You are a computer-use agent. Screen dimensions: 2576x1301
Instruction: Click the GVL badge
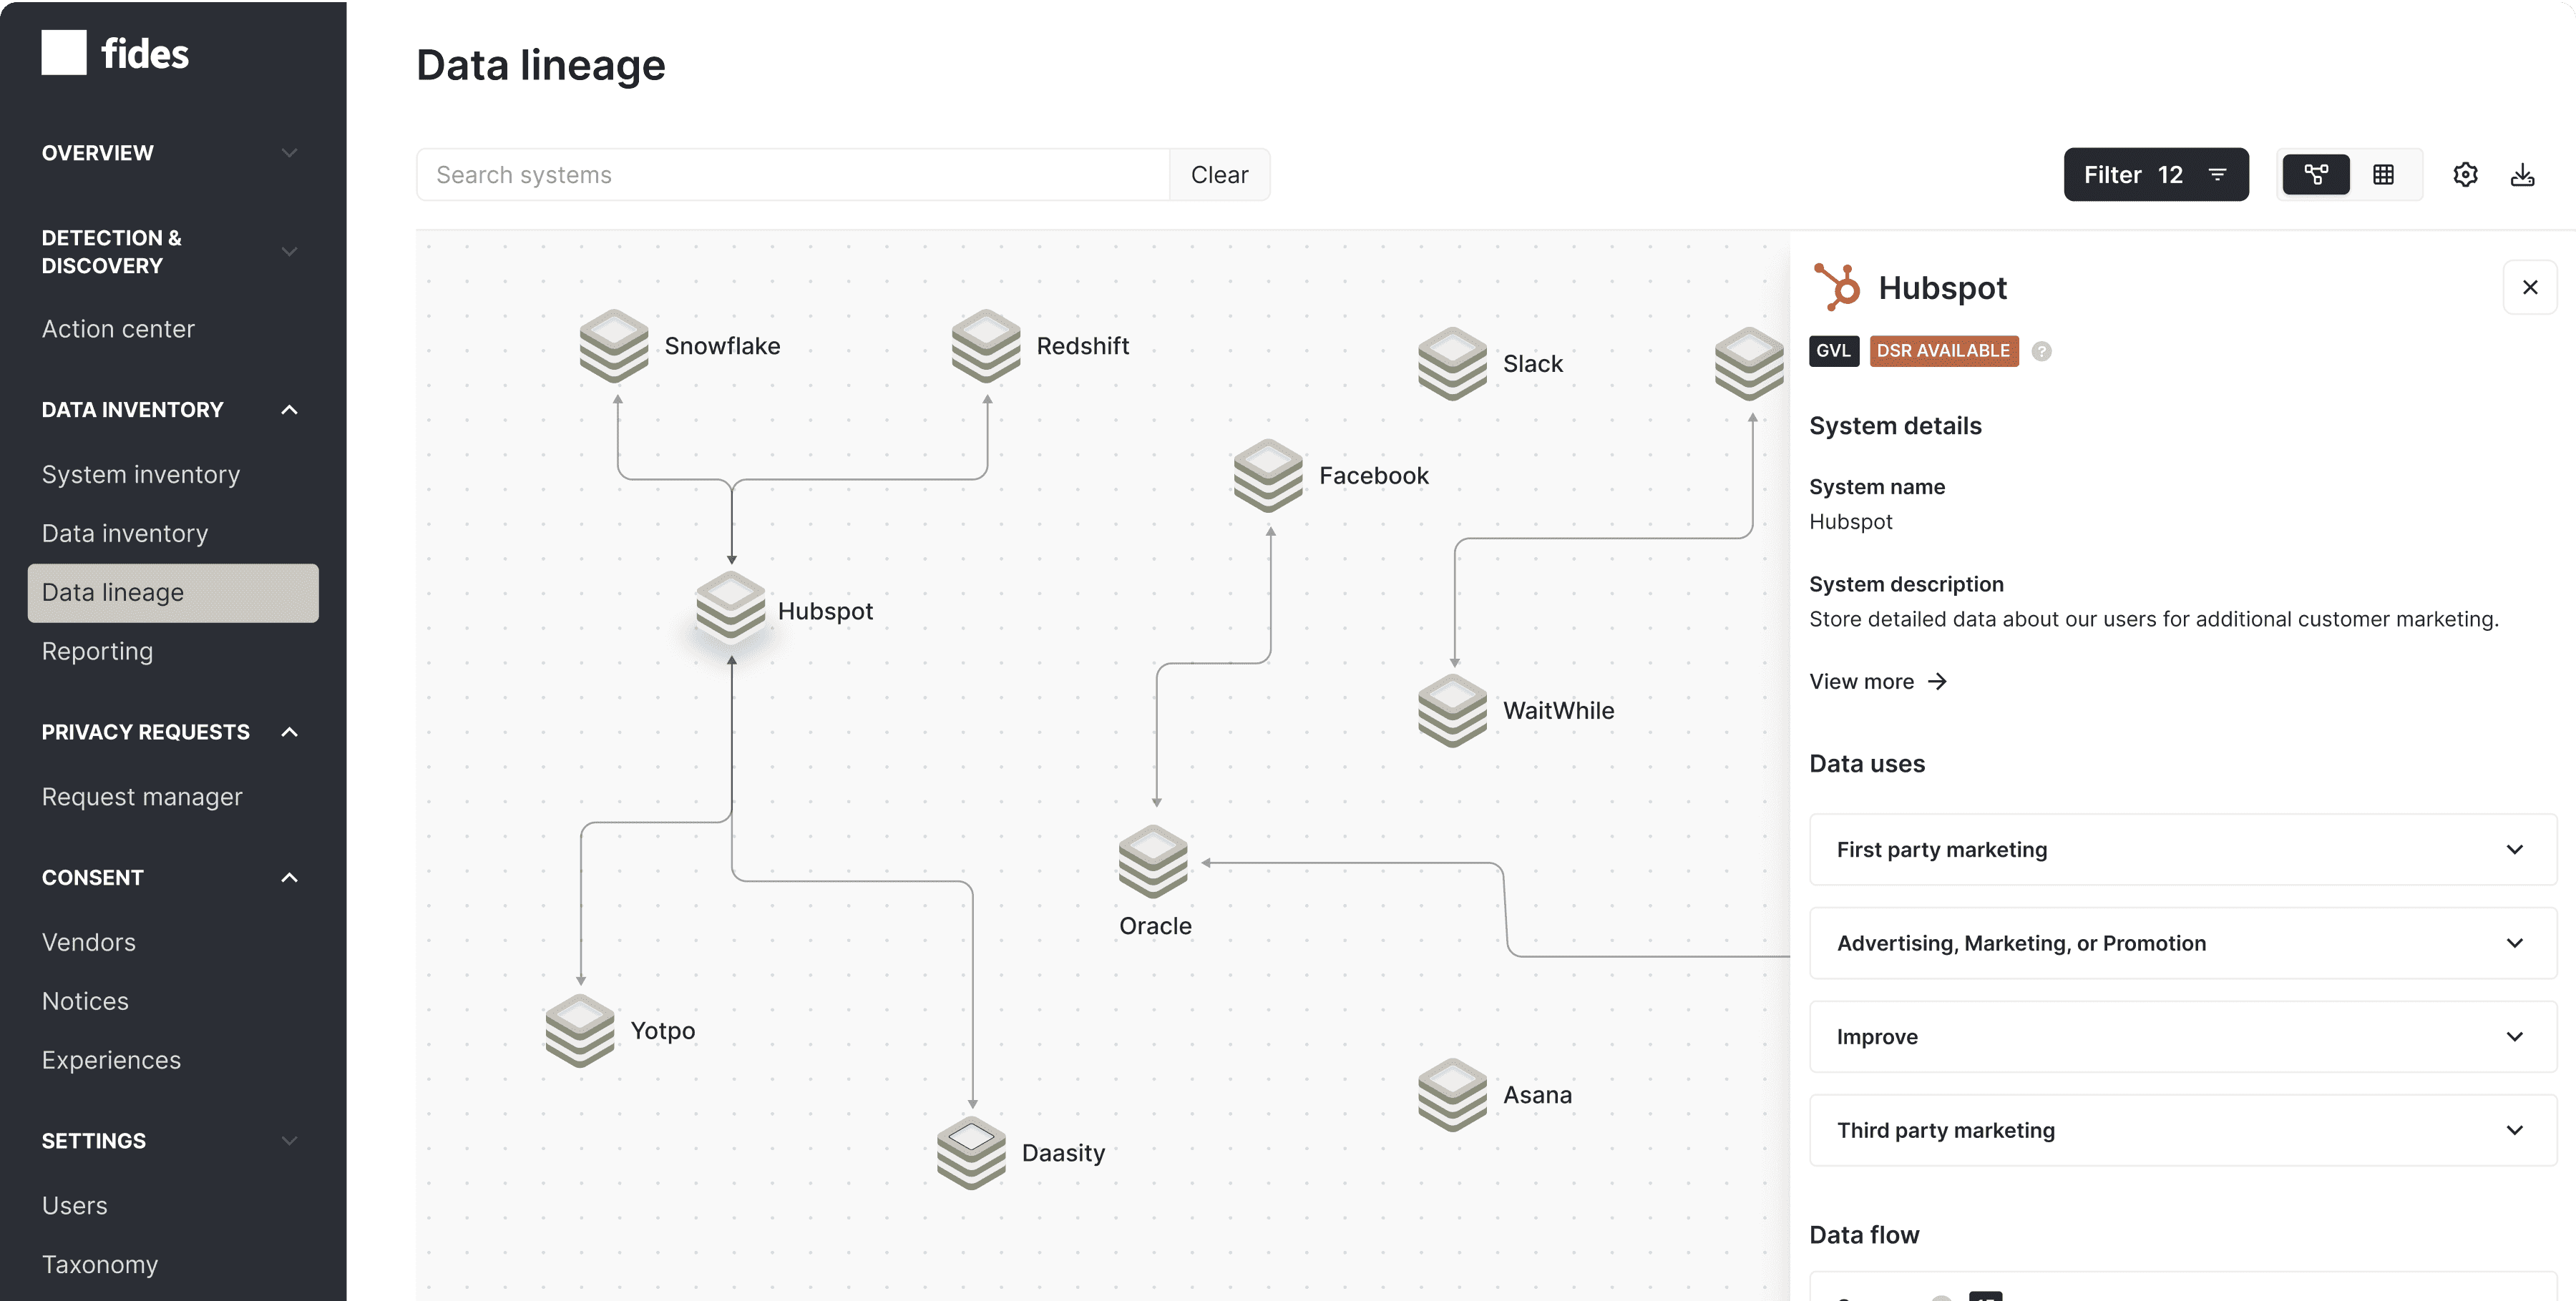[x=1833, y=350]
